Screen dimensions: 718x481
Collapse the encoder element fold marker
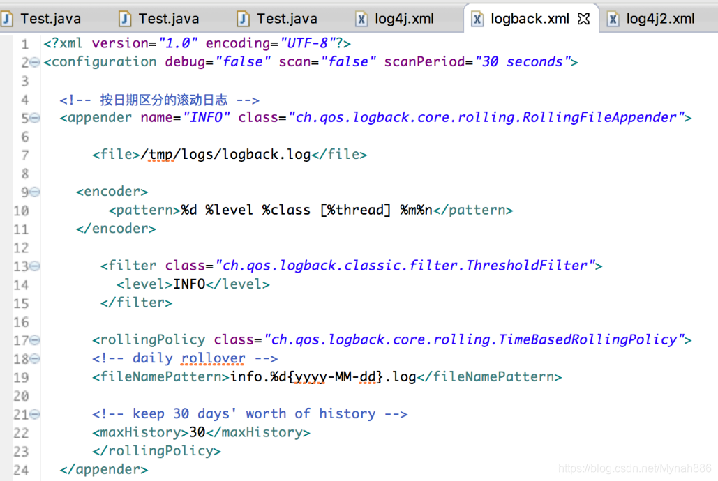coord(33,191)
